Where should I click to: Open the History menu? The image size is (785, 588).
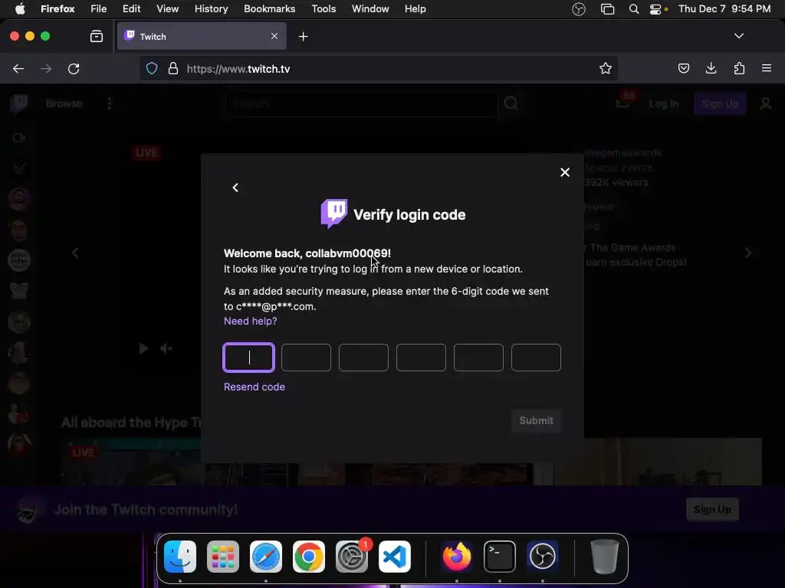212,8
